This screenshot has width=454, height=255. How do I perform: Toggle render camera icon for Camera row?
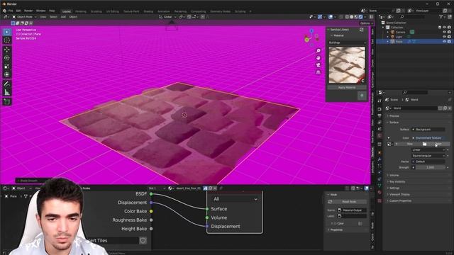point(449,32)
